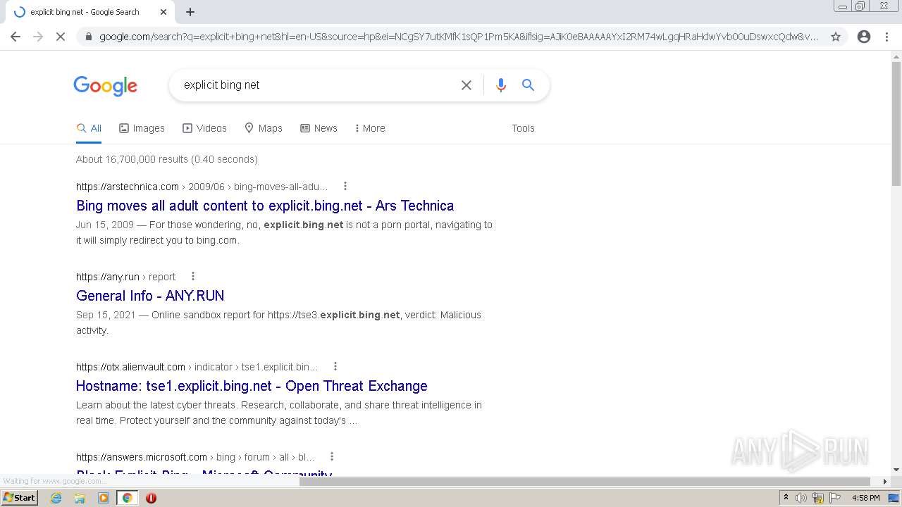The image size is (902, 507).
Task: Click the browser address bar URL
Action: coord(458,37)
